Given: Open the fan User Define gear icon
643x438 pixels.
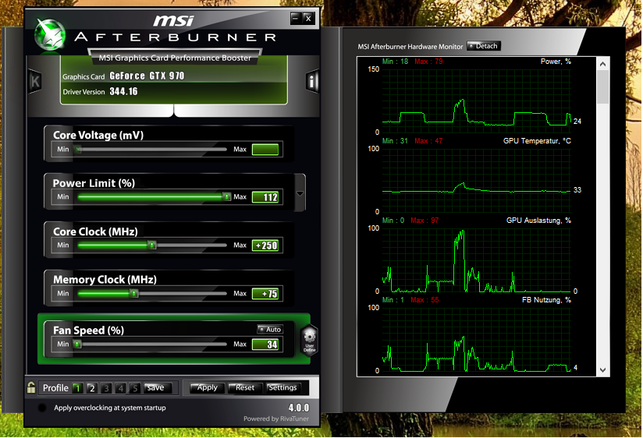Looking at the screenshot, I should pos(309,340).
